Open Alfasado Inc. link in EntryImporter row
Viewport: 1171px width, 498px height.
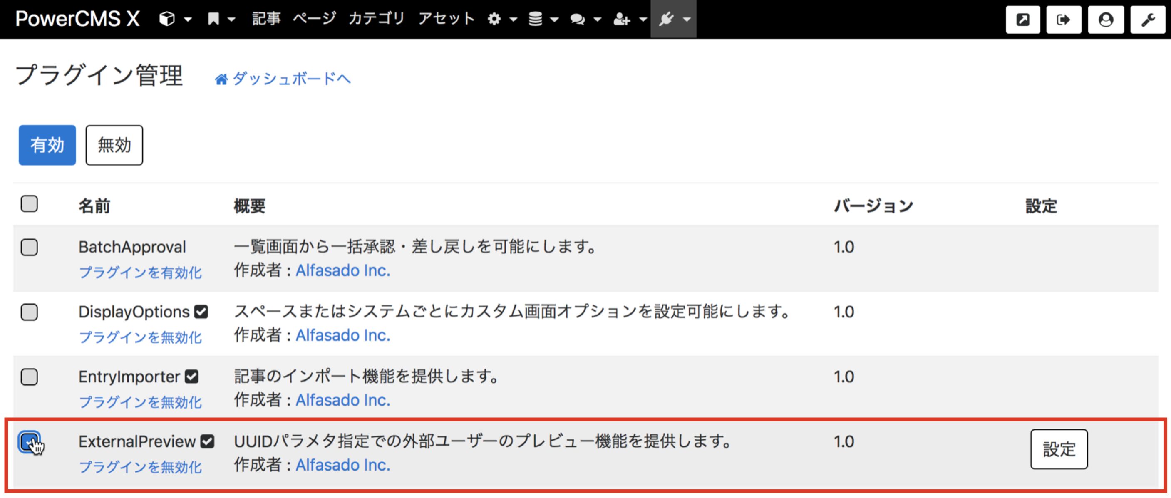343,401
